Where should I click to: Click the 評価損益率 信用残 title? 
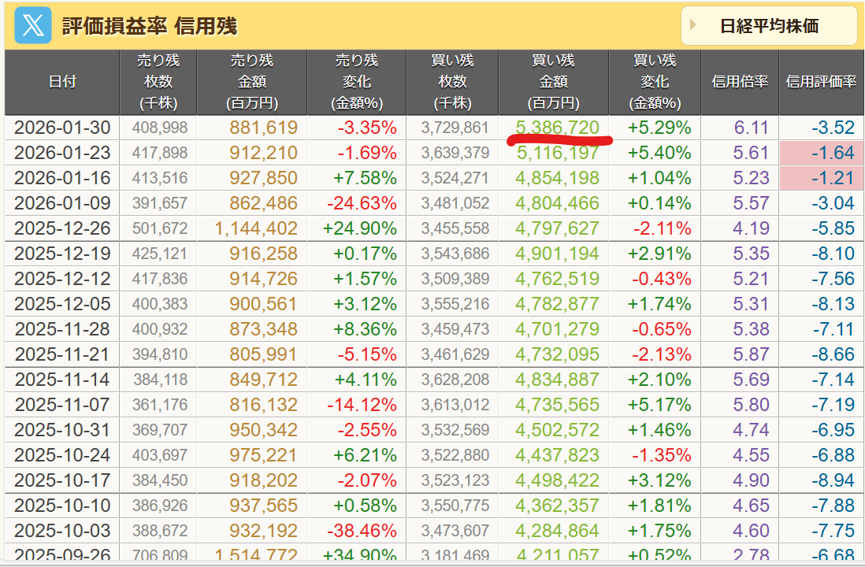(149, 26)
